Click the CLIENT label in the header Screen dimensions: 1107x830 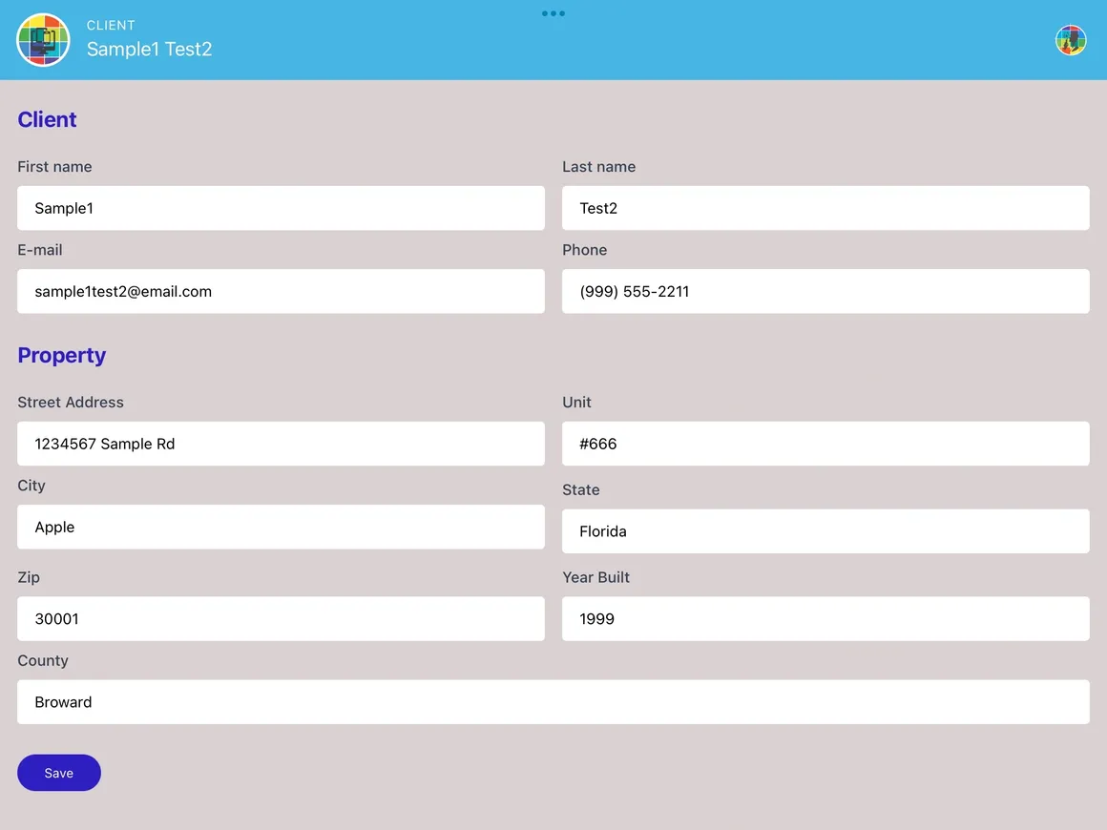click(111, 25)
